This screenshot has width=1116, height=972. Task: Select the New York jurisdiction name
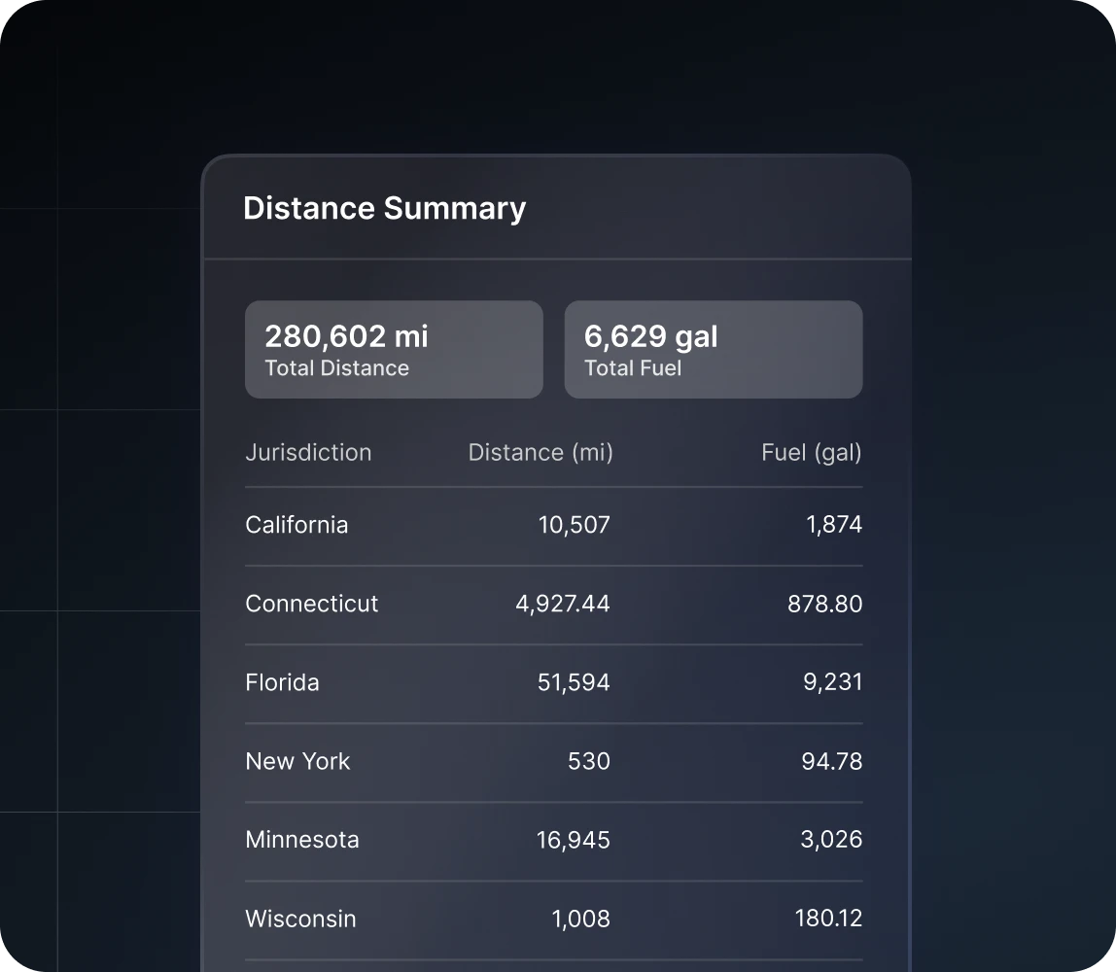[297, 761]
